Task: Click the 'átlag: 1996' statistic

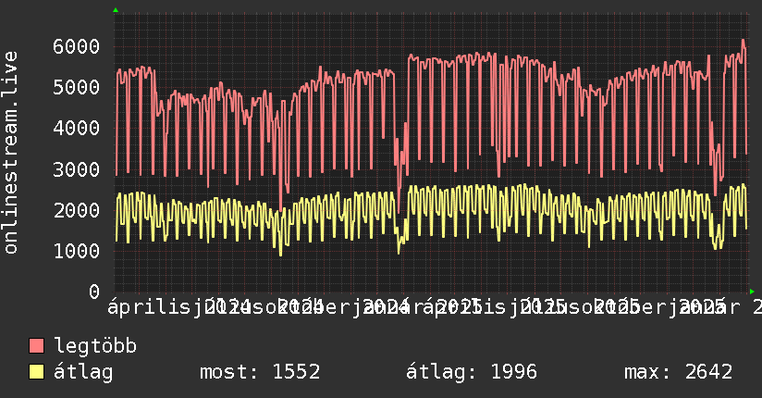Action: click(472, 372)
